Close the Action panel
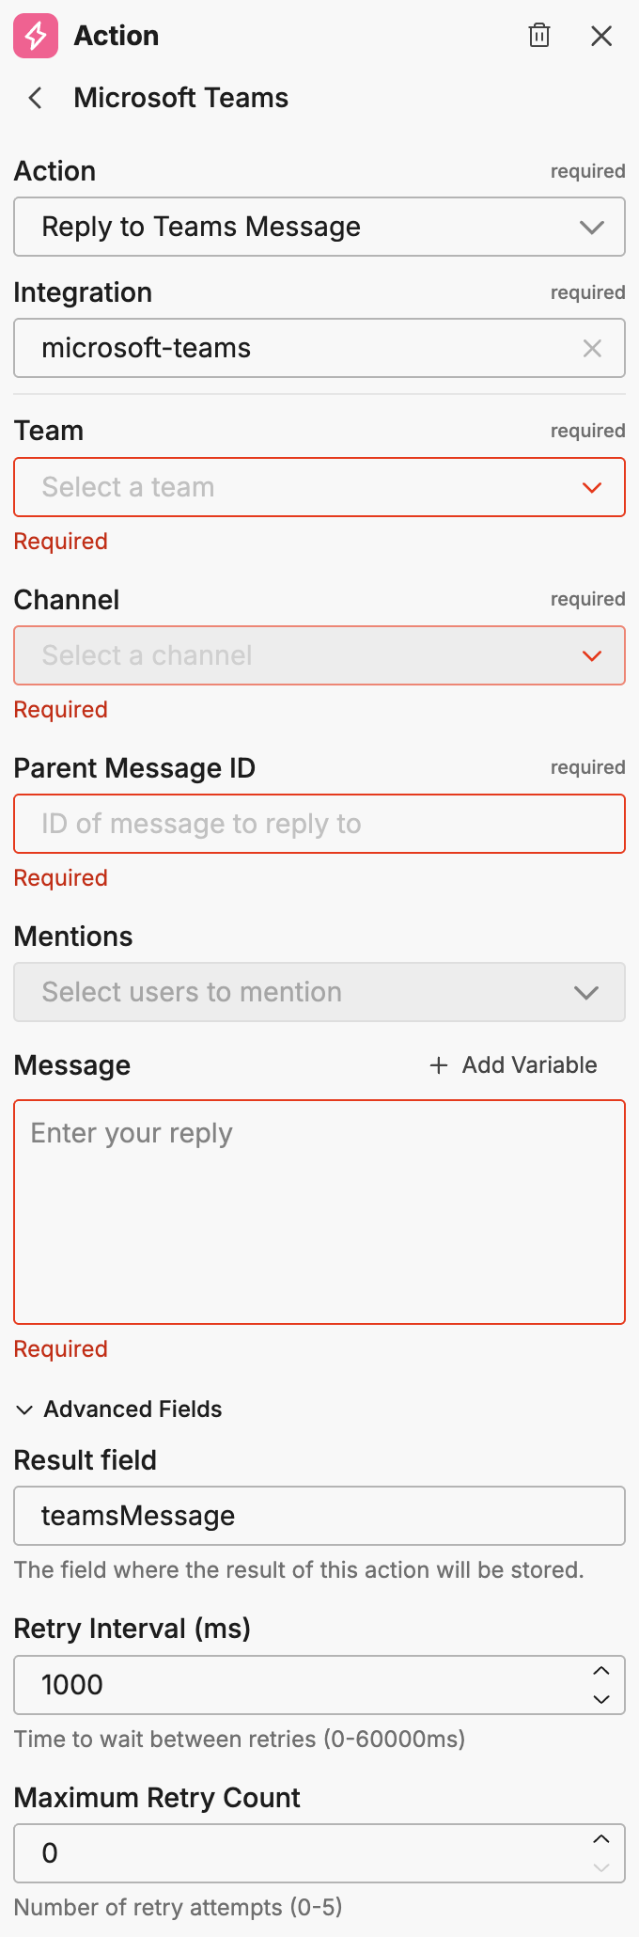Image resolution: width=639 pixels, height=1937 pixels. pyautogui.click(x=600, y=36)
